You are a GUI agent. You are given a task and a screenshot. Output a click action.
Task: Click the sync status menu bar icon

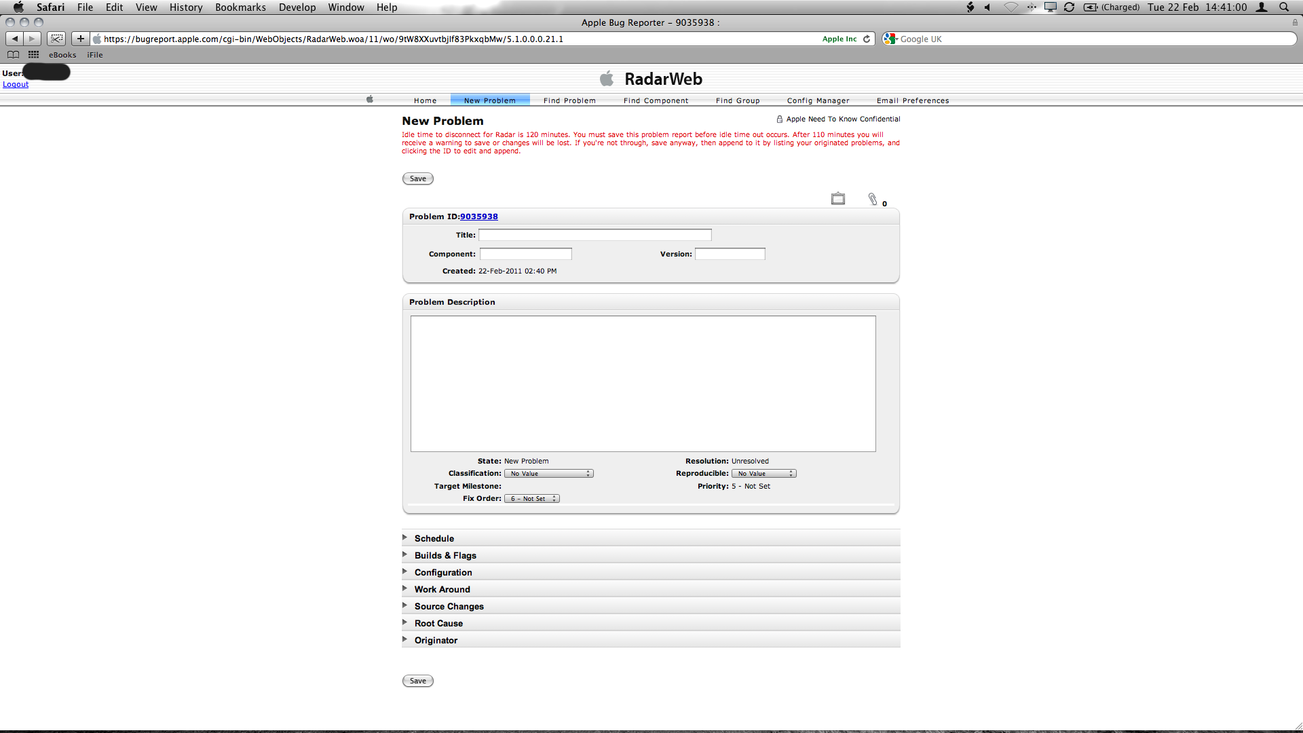pos(1069,7)
